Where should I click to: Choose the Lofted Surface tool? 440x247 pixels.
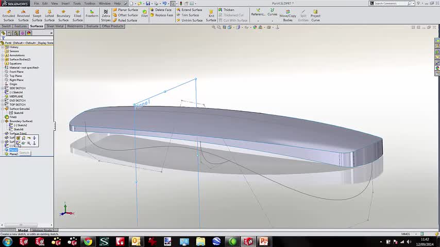(49, 15)
